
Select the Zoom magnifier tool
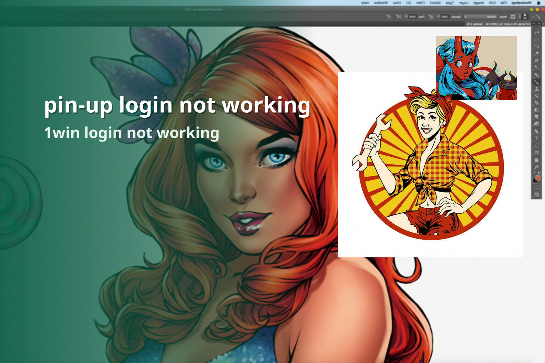(x=536, y=167)
